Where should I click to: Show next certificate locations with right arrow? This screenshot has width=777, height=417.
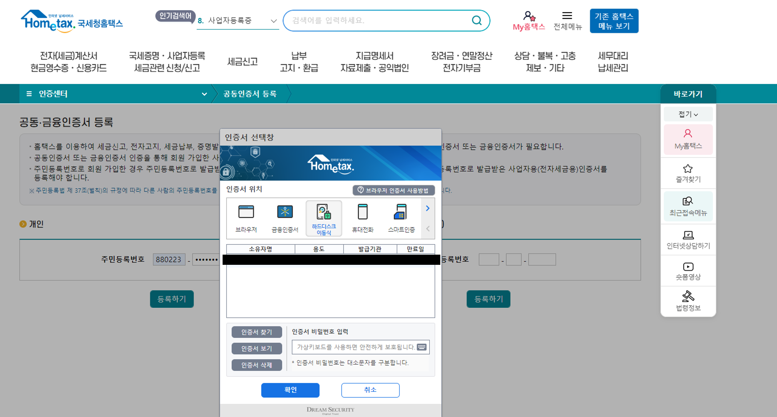(x=427, y=208)
